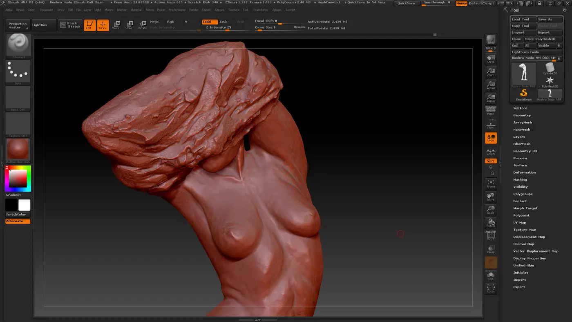Enable Zsub sculpt mode
The width and height of the screenshot is (572, 322).
coord(223,22)
